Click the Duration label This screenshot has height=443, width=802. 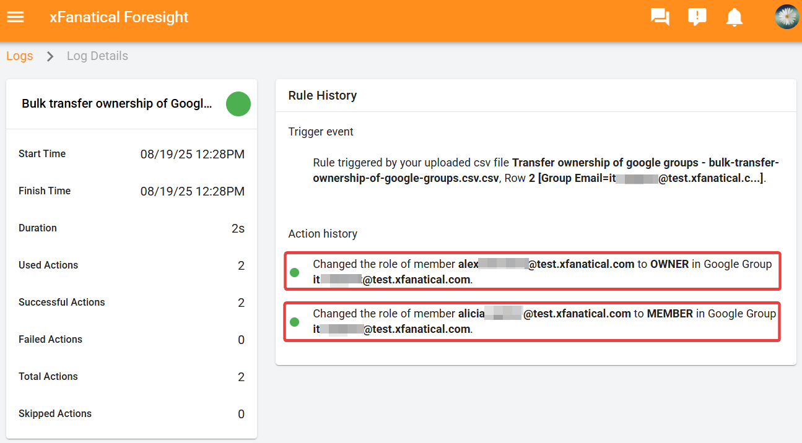click(x=38, y=228)
